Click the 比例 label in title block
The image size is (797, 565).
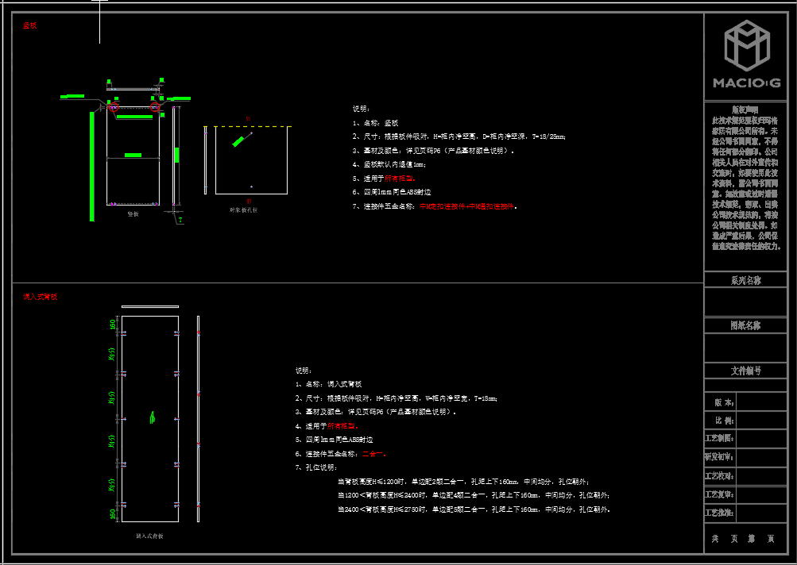point(720,421)
